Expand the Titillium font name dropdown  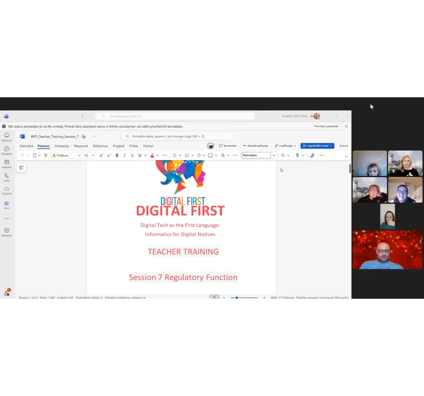click(x=79, y=156)
